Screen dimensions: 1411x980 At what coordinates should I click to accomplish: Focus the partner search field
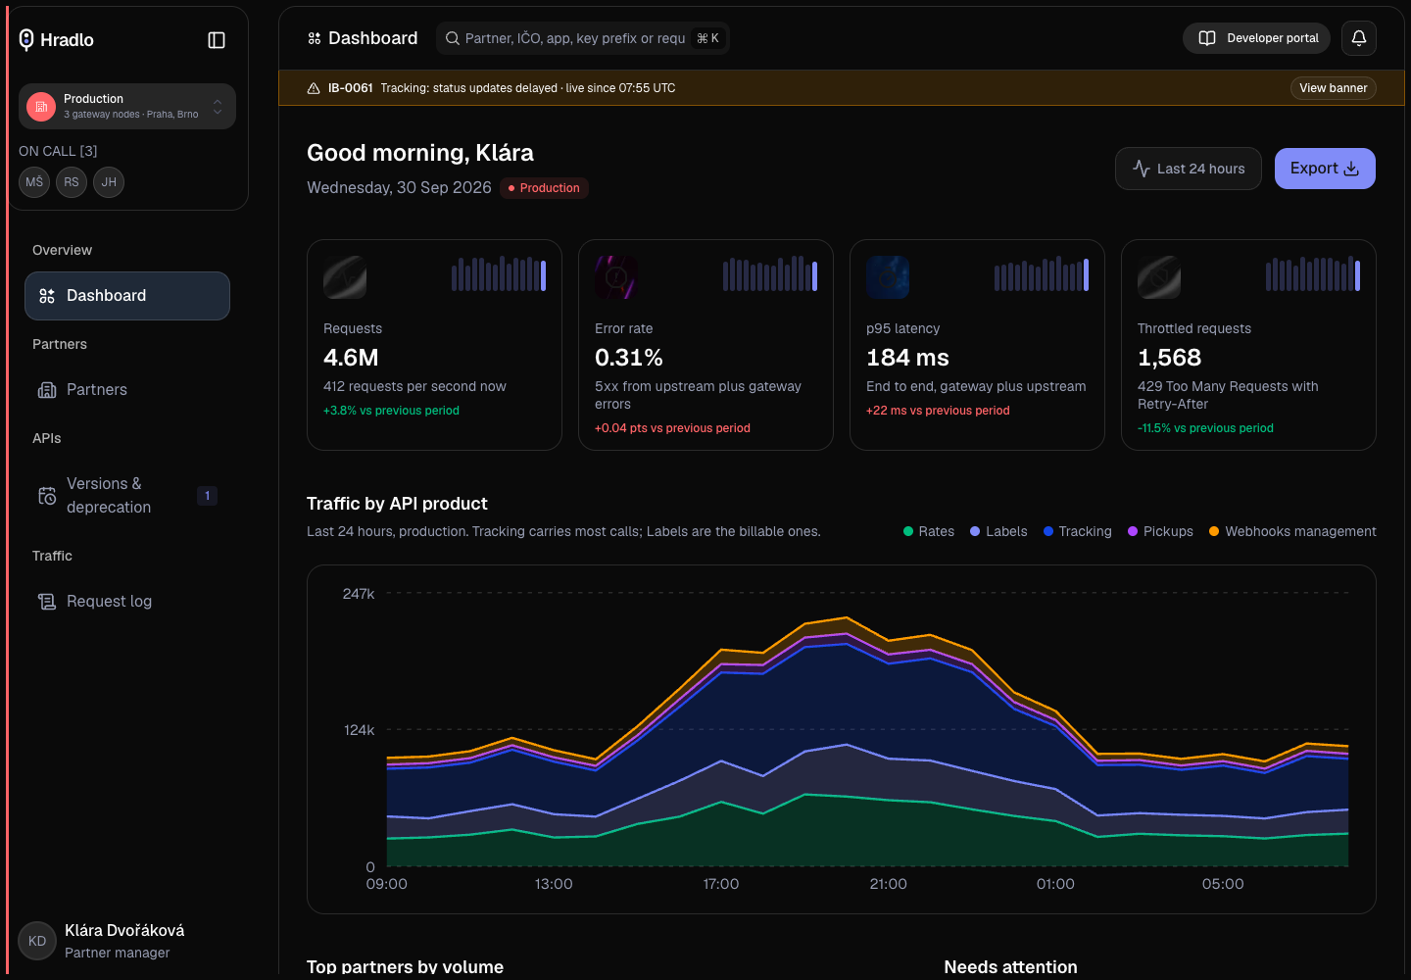pyautogui.click(x=583, y=38)
